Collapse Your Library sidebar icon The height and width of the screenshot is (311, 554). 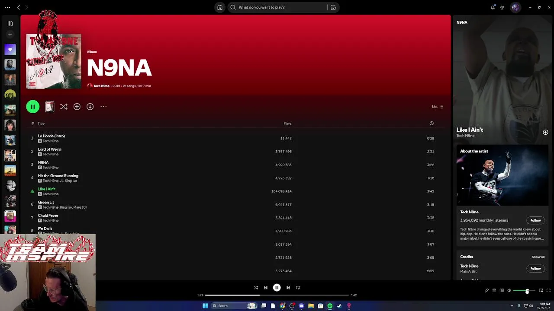[x=10, y=23]
